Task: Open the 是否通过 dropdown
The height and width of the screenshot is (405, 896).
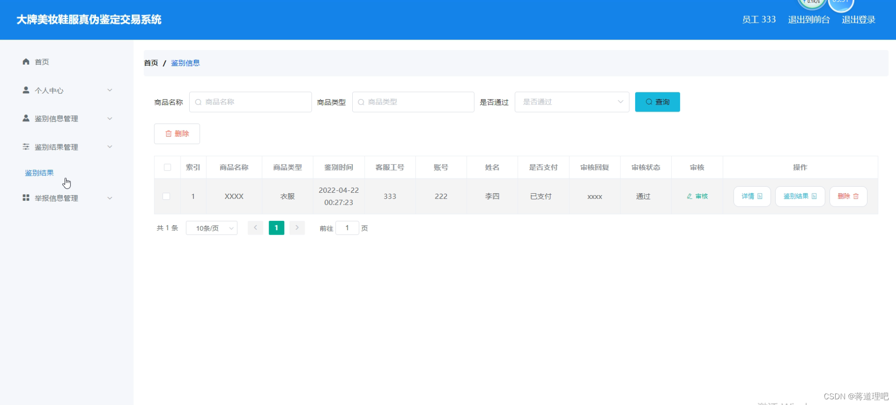Action: (572, 102)
